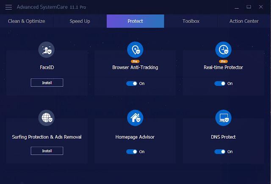
Task: Install the FaceID feature
Action: coord(47,83)
